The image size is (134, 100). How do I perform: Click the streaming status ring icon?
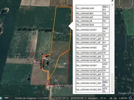[x=130, y=98]
